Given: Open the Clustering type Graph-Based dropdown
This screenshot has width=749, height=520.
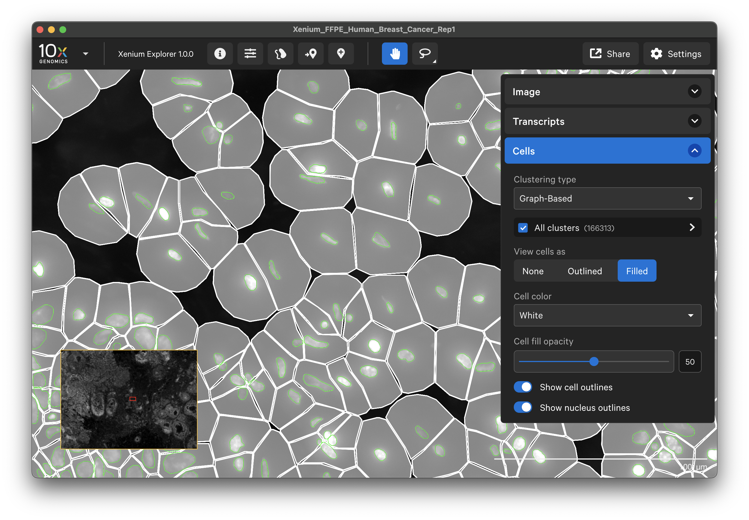Looking at the screenshot, I should 607,198.
